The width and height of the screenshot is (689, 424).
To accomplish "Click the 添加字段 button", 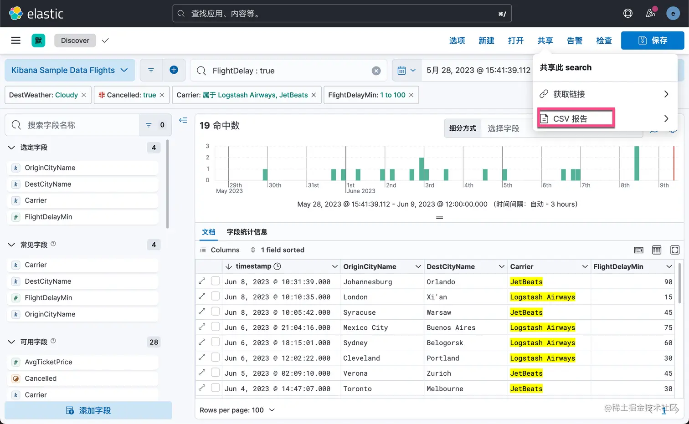I will 88,410.
